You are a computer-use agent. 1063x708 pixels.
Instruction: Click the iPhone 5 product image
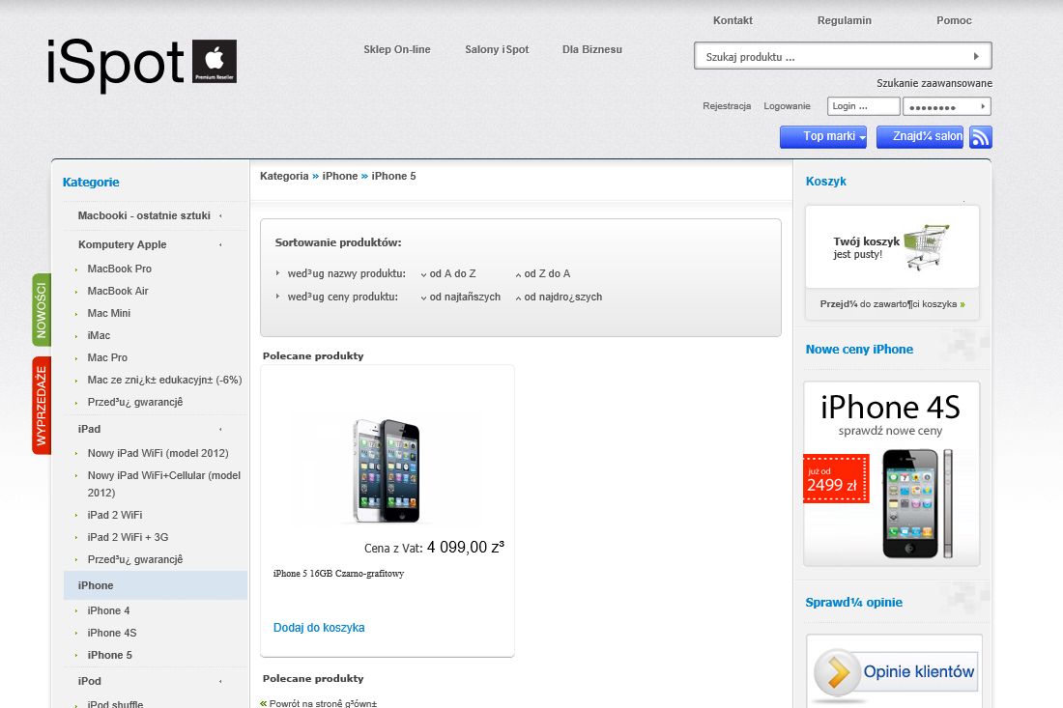coord(387,470)
